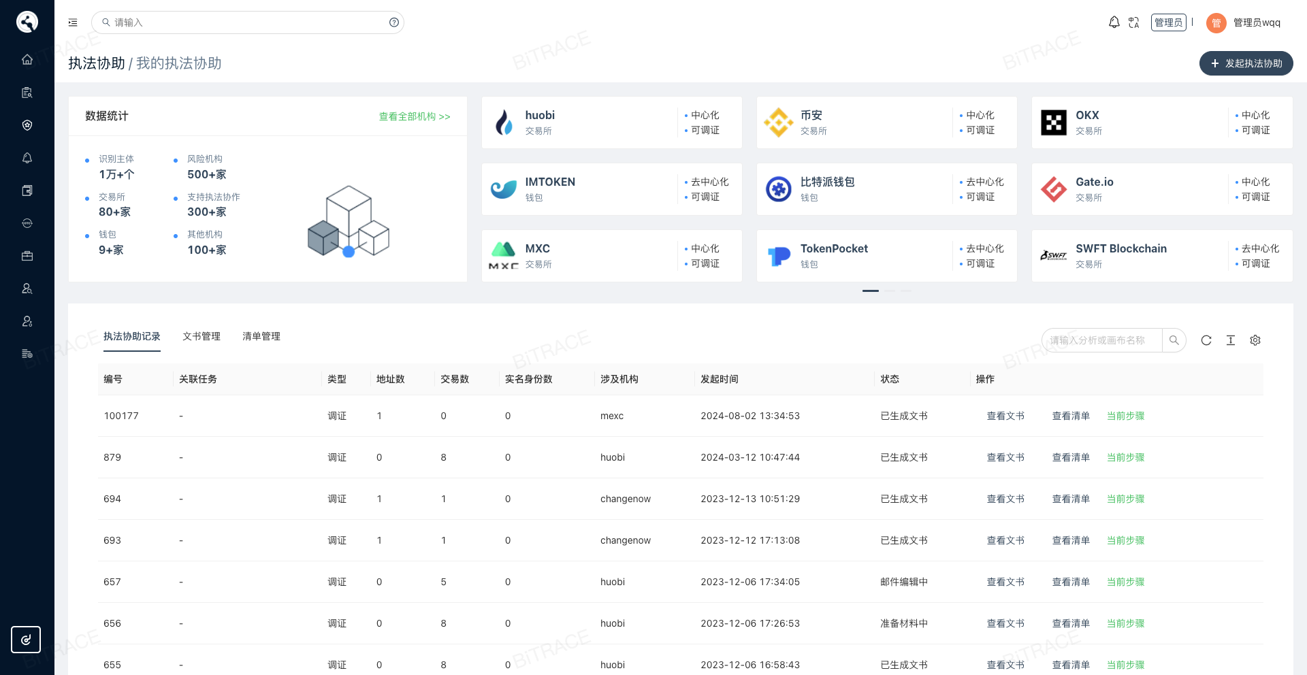
Task: Open the OKX exchange card
Action: 1162,122
